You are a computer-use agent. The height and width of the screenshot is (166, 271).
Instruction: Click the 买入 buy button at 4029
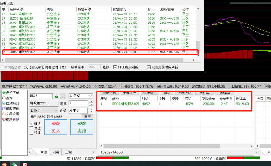point(56,127)
